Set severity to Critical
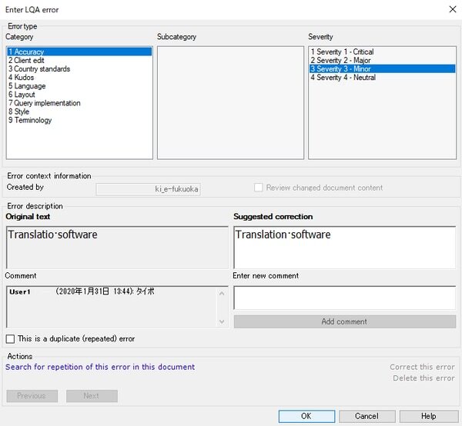 pyautogui.click(x=343, y=52)
